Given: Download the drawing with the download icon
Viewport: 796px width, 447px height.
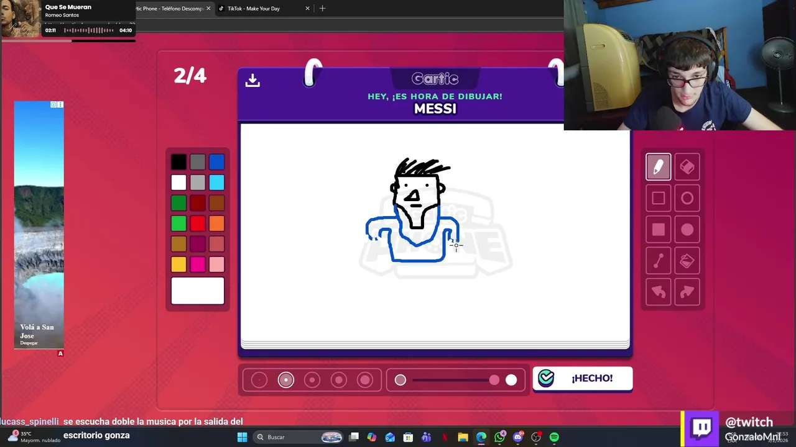Looking at the screenshot, I should [x=252, y=80].
